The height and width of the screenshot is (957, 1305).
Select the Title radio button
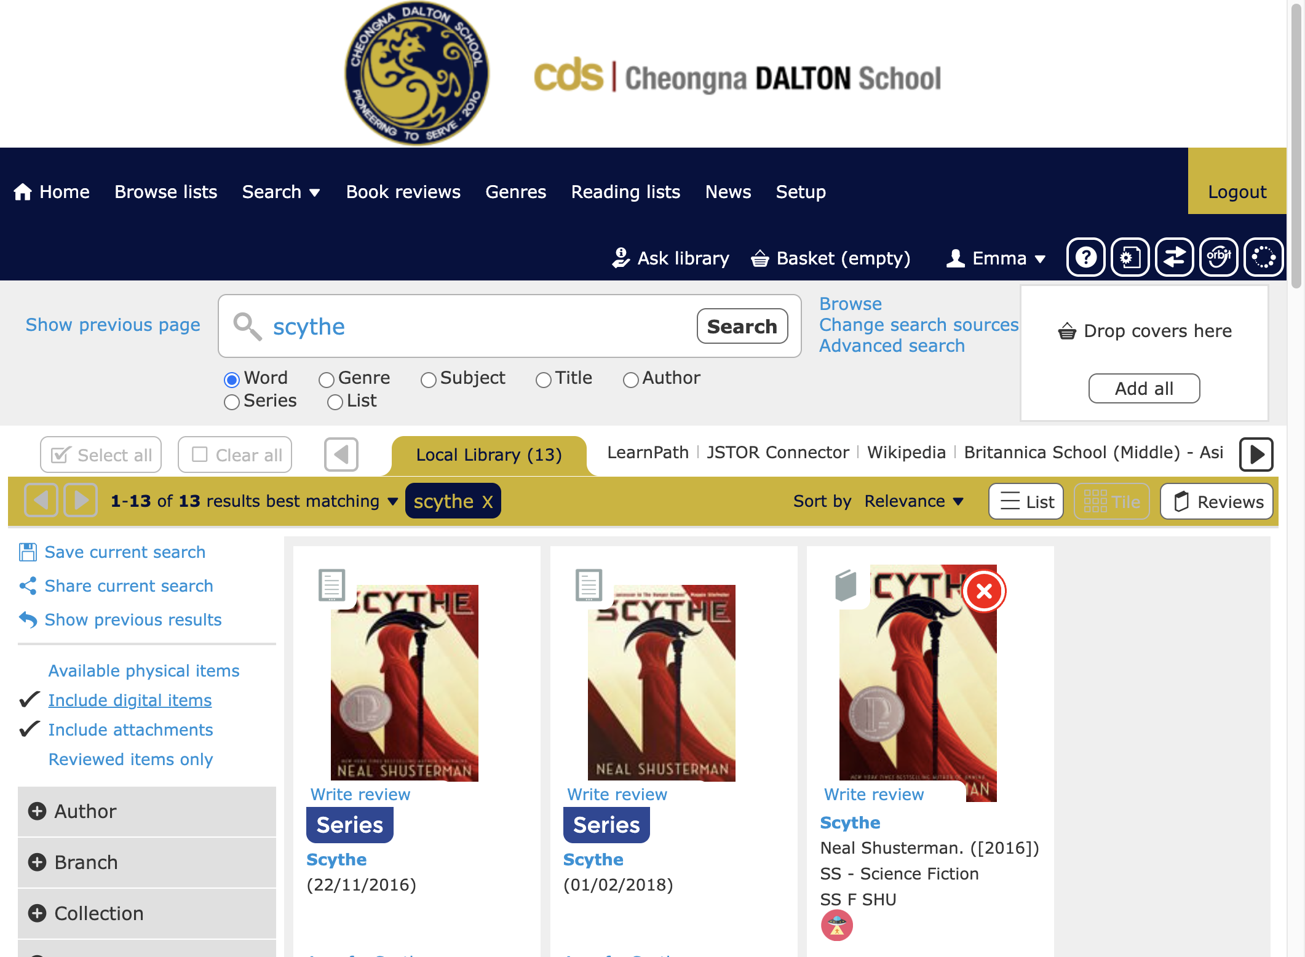[x=544, y=379]
